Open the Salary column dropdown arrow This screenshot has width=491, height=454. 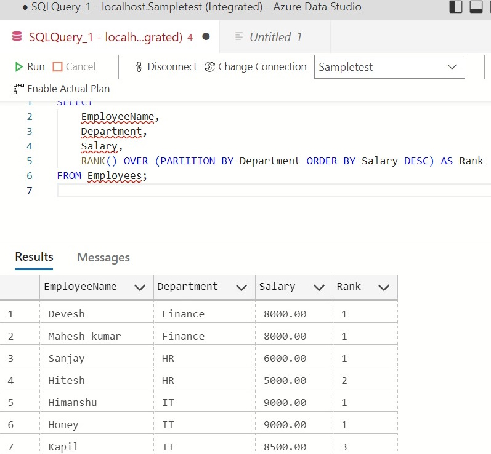(x=319, y=287)
